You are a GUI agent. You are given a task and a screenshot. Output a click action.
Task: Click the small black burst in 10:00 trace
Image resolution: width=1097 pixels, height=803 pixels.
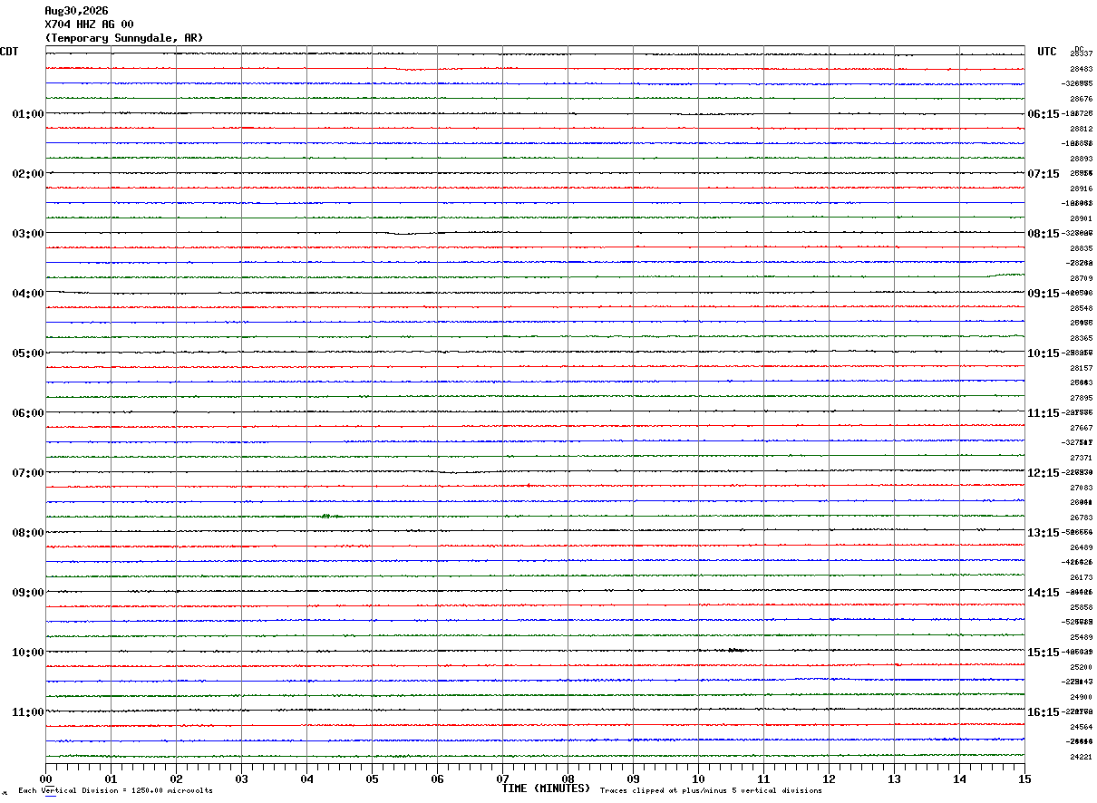pyautogui.click(x=736, y=650)
